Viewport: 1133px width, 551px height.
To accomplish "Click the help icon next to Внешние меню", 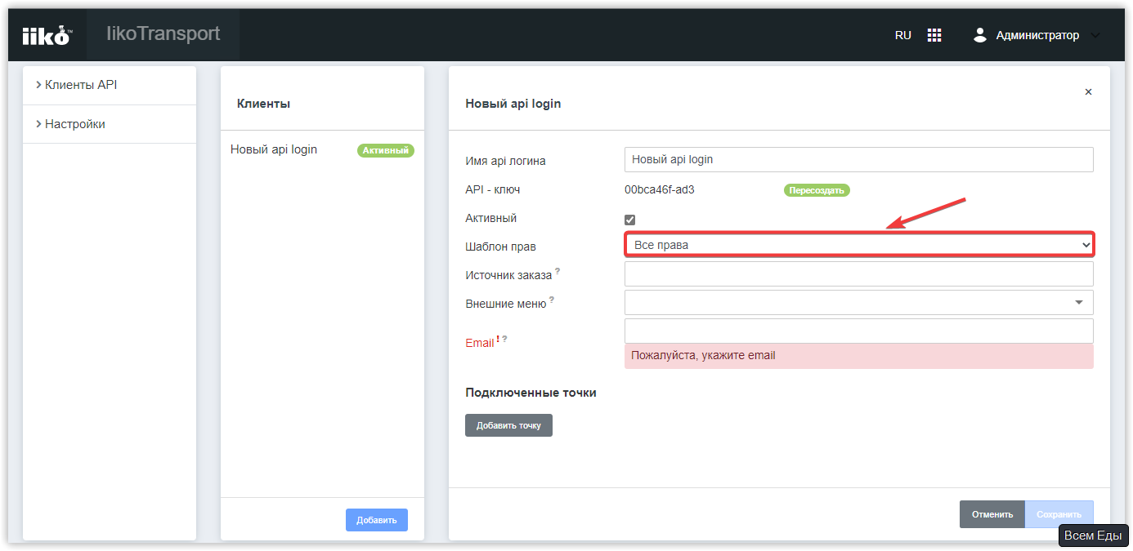I will 551,299.
